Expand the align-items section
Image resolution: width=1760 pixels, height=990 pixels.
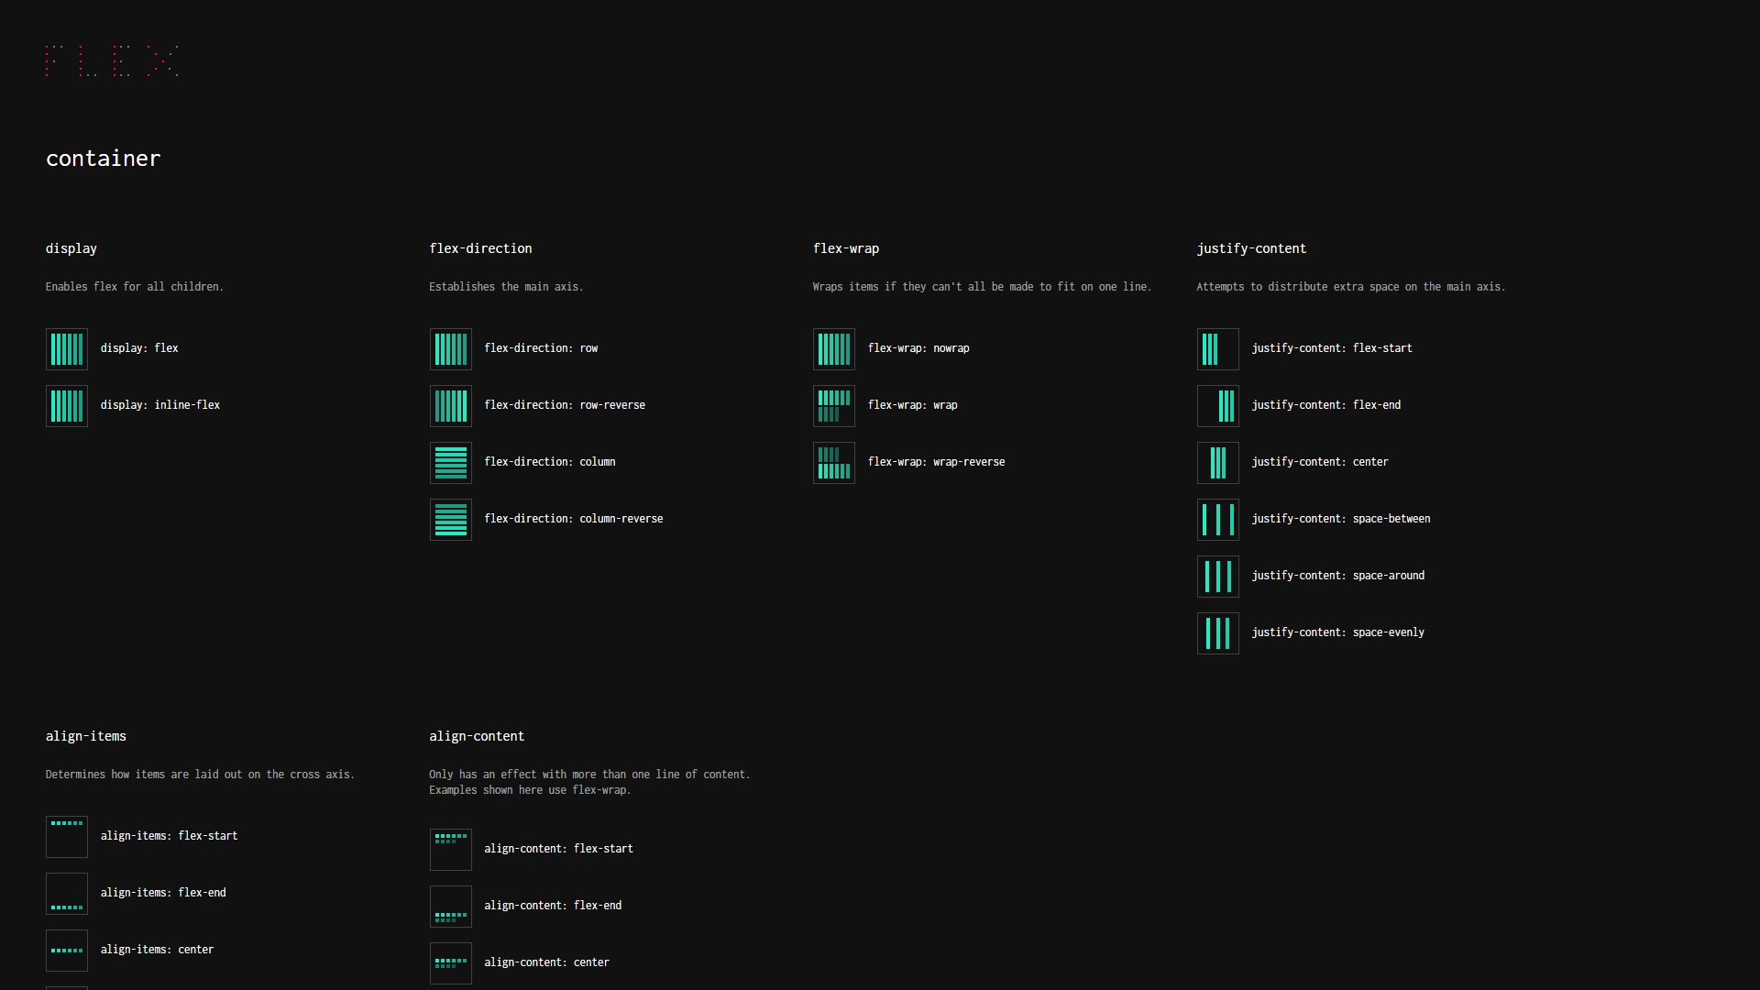[x=84, y=735]
